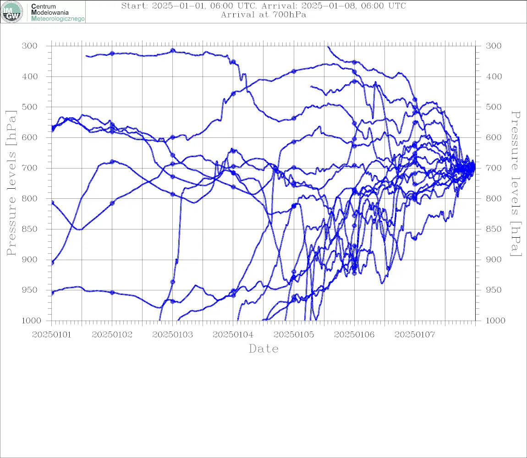Click the 20250107 date tick label
This screenshot has width=527, height=458.
[415, 335]
